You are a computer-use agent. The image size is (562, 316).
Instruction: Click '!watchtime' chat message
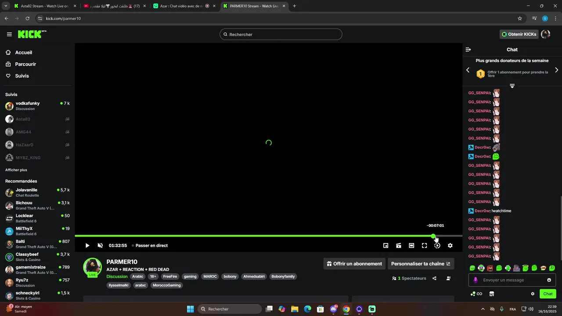click(501, 211)
